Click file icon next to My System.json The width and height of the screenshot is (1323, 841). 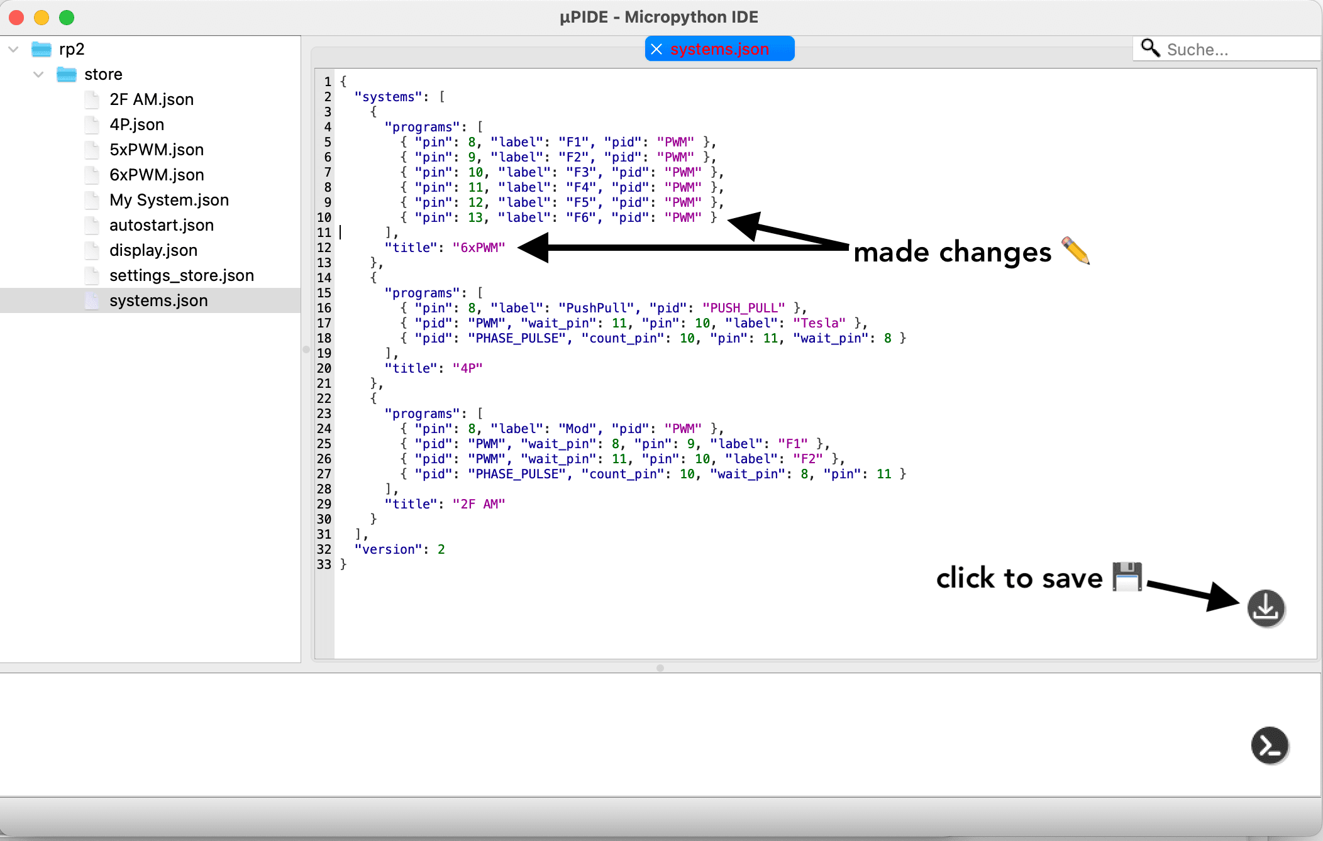pos(92,200)
